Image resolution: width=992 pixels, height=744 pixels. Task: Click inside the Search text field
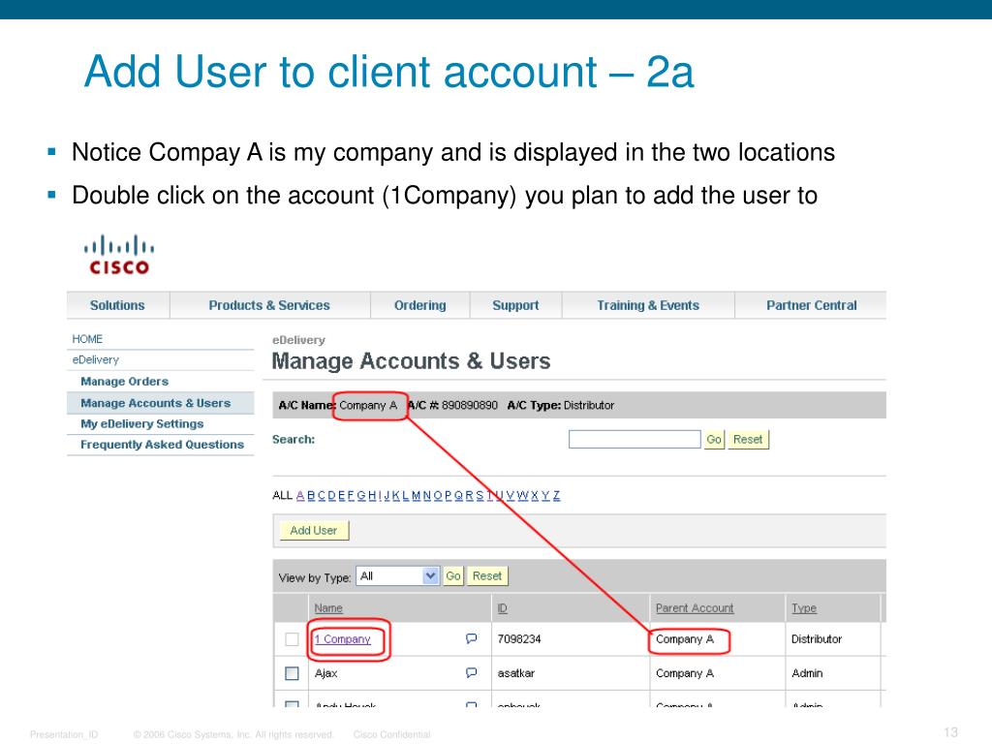[634, 439]
